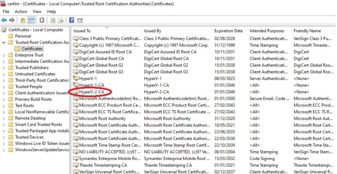Sort by Issued By column header

[x=177, y=31]
